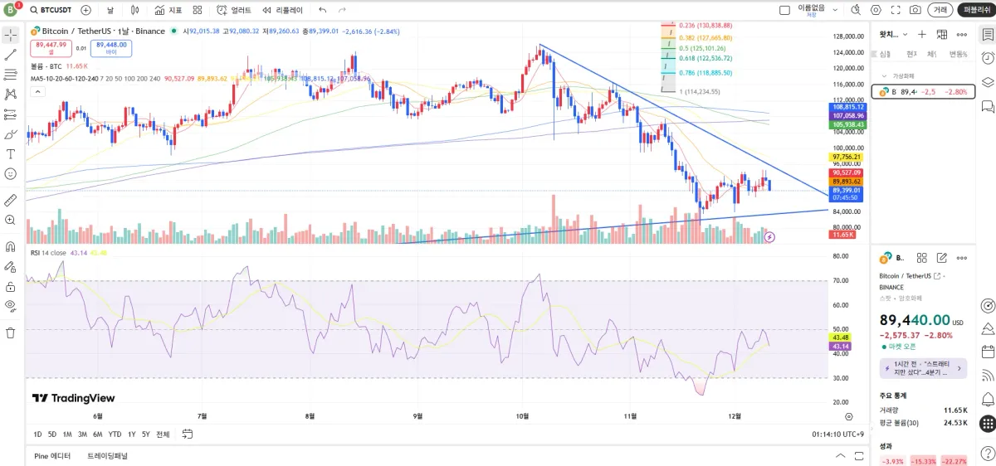Select the 1M time range
This screenshot has height=466, width=996.
click(x=67, y=434)
